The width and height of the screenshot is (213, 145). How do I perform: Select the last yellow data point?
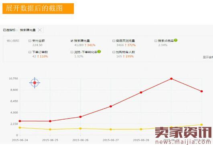[x=202, y=125]
